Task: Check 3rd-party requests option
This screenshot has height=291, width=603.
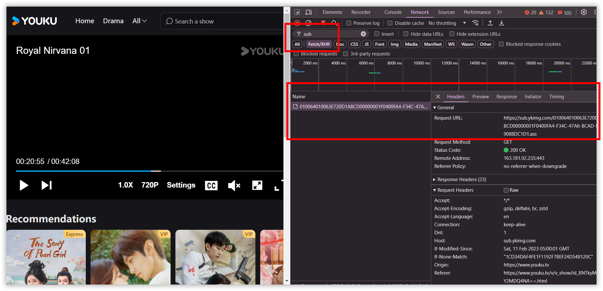Action: (345, 54)
